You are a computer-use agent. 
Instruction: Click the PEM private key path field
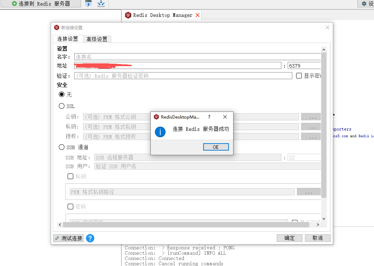tap(182, 192)
